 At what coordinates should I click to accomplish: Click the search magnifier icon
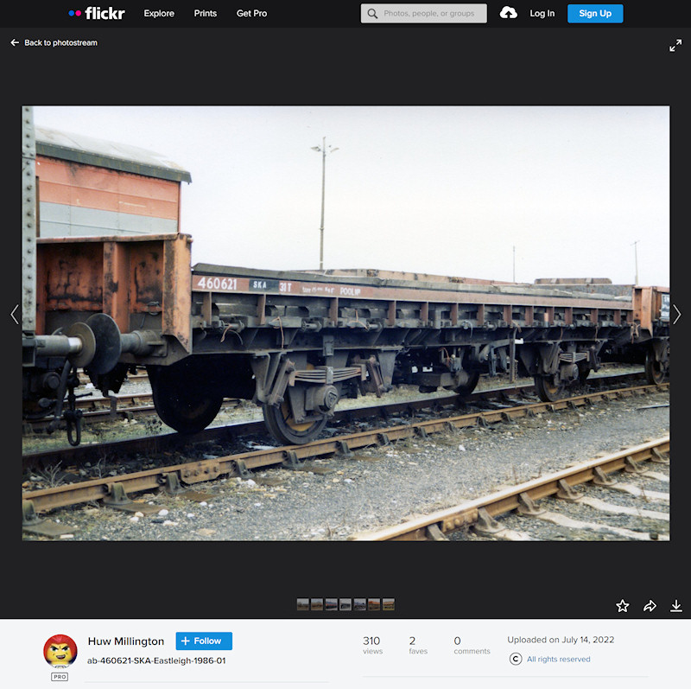click(x=372, y=14)
